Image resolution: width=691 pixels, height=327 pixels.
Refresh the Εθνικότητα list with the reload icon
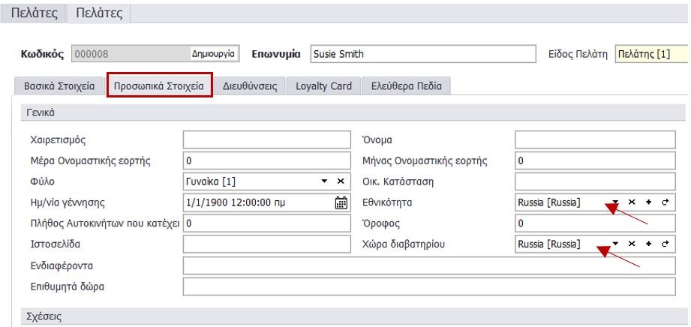click(x=664, y=202)
